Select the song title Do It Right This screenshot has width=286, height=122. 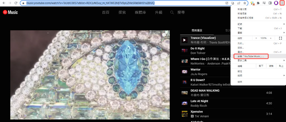click(197, 48)
